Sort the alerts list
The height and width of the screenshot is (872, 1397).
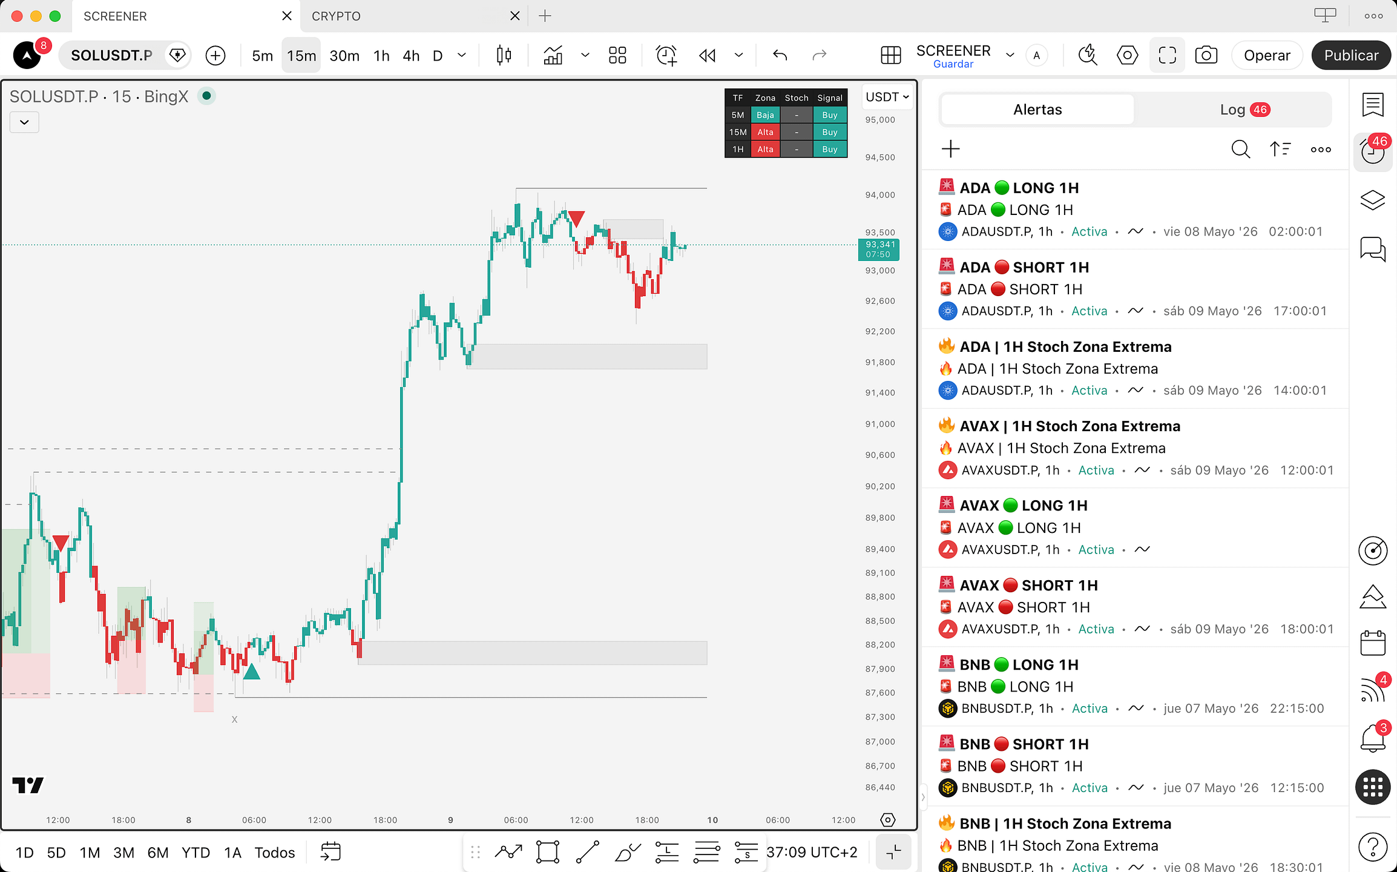[x=1280, y=149]
